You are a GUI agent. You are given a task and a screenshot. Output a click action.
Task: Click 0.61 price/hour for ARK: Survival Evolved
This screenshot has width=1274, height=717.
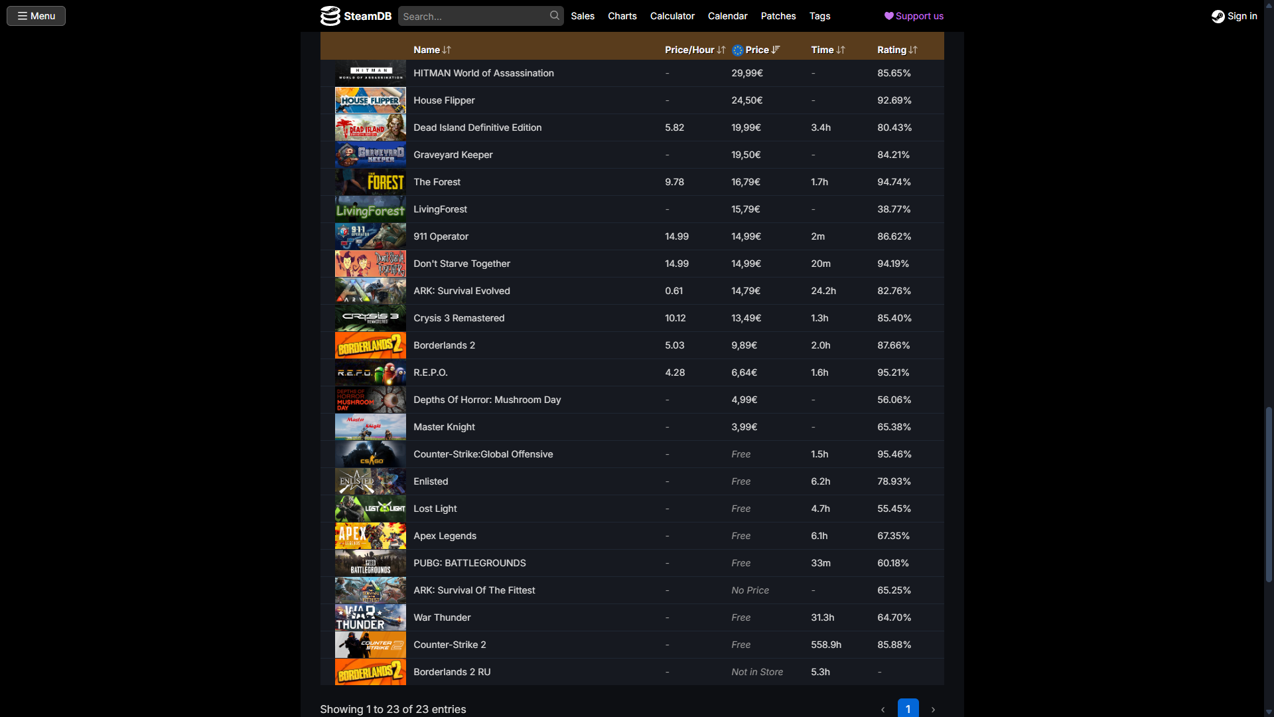point(673,291)
